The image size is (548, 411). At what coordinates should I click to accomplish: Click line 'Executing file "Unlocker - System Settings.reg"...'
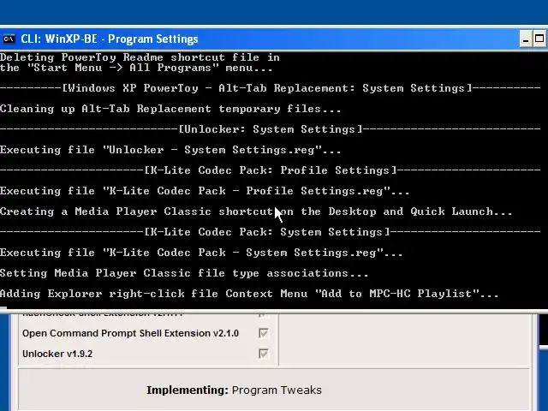[170, 150]
